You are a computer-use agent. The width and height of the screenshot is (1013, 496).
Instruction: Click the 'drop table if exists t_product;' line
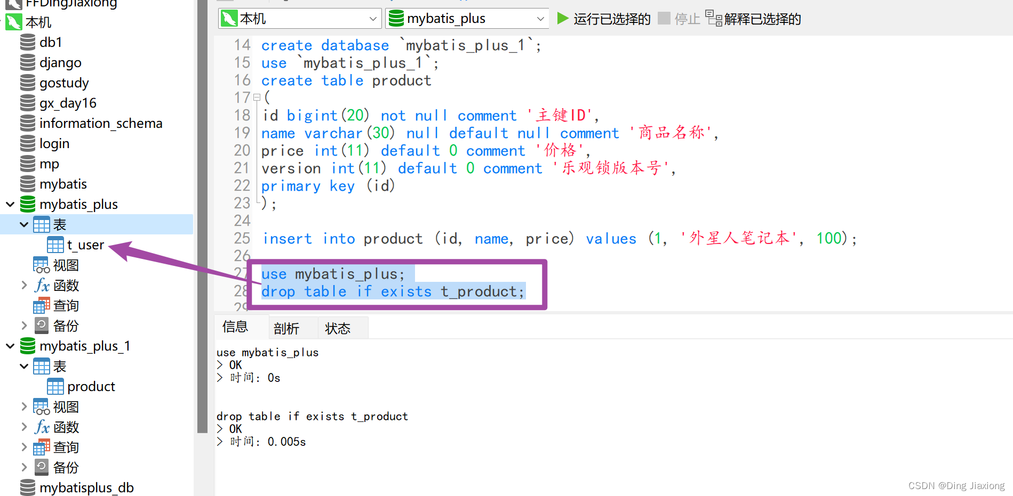click(x=393, y=291)
